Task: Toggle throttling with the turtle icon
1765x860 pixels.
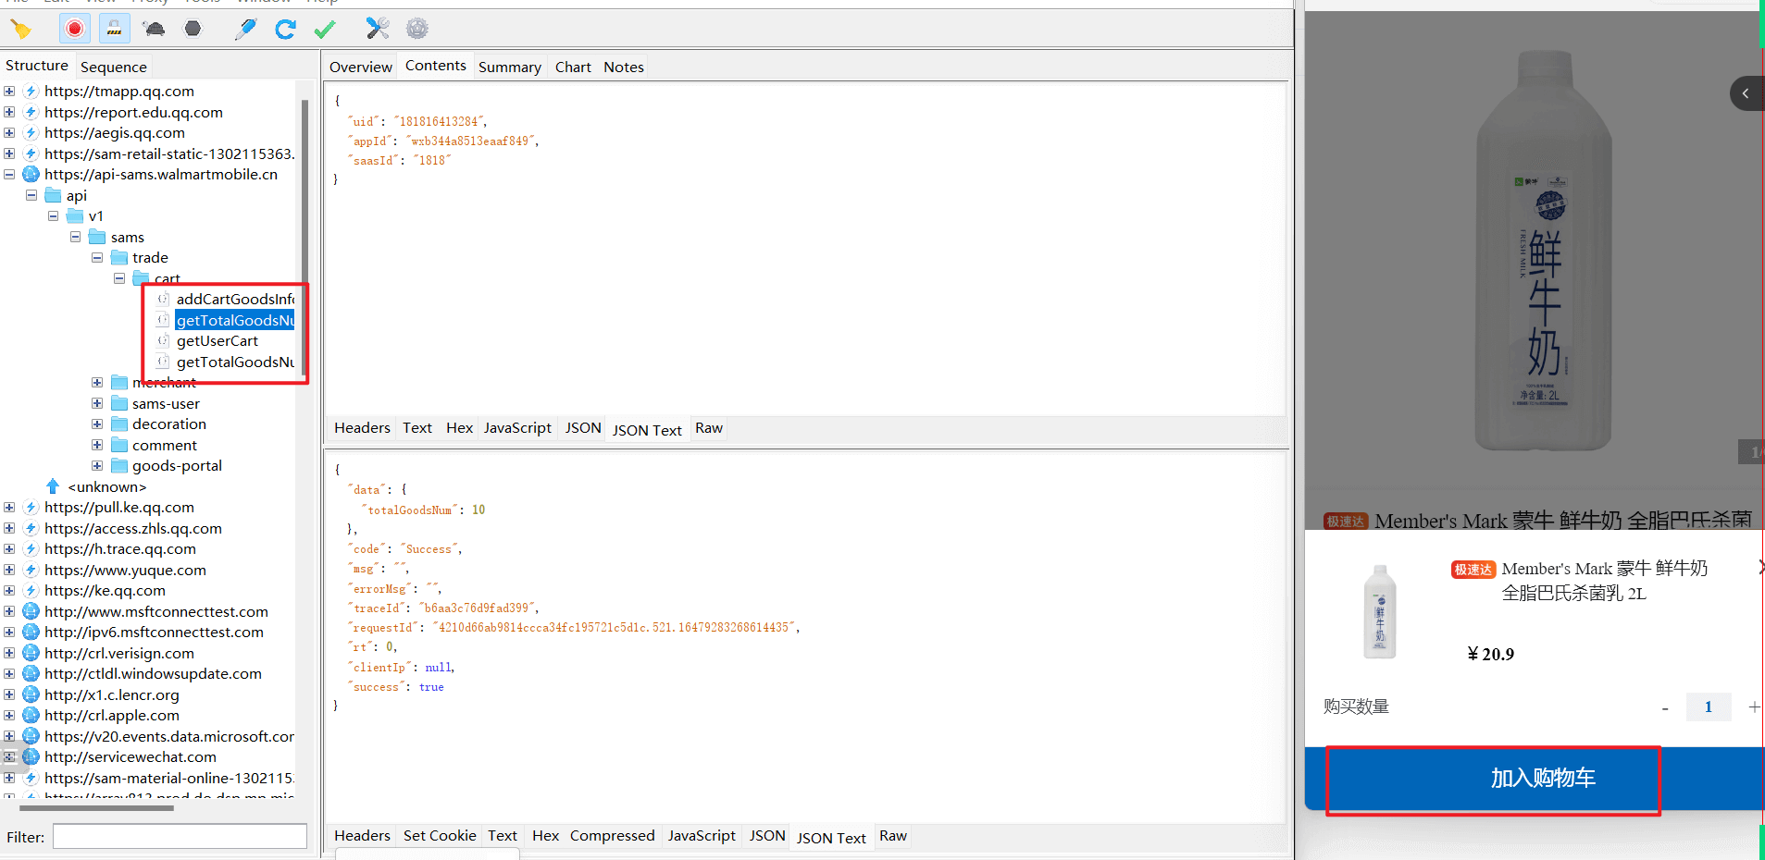Action: (x=154, y=30)
